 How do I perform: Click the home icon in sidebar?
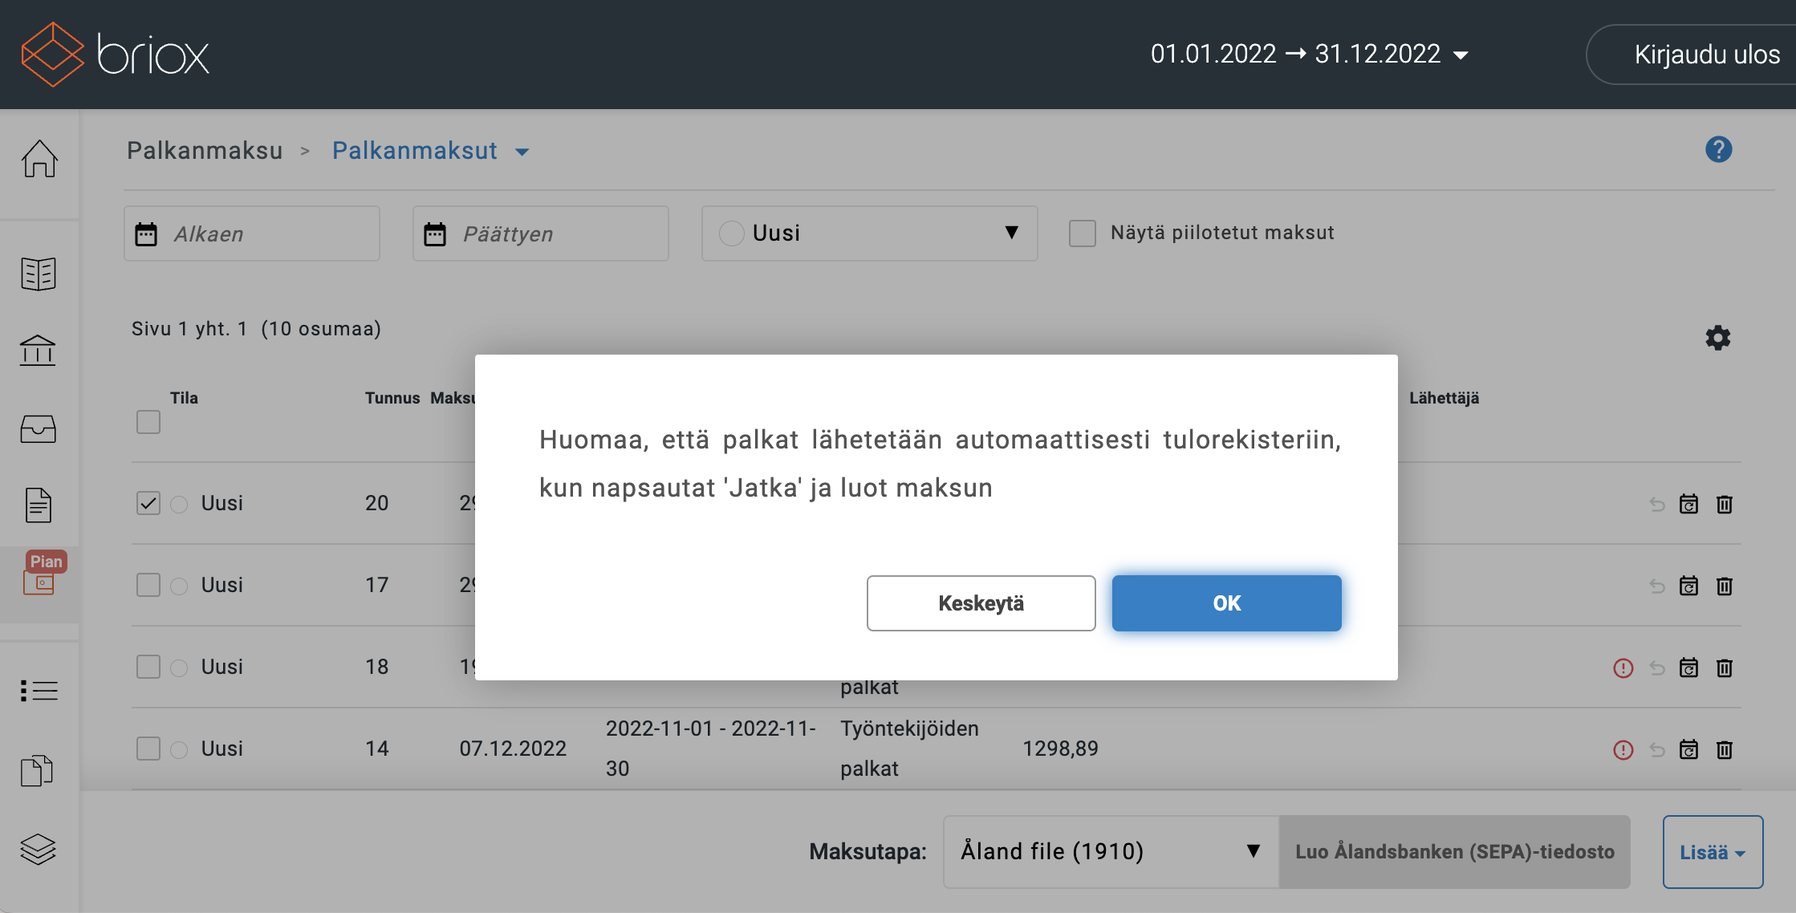(x=39, y=158)
